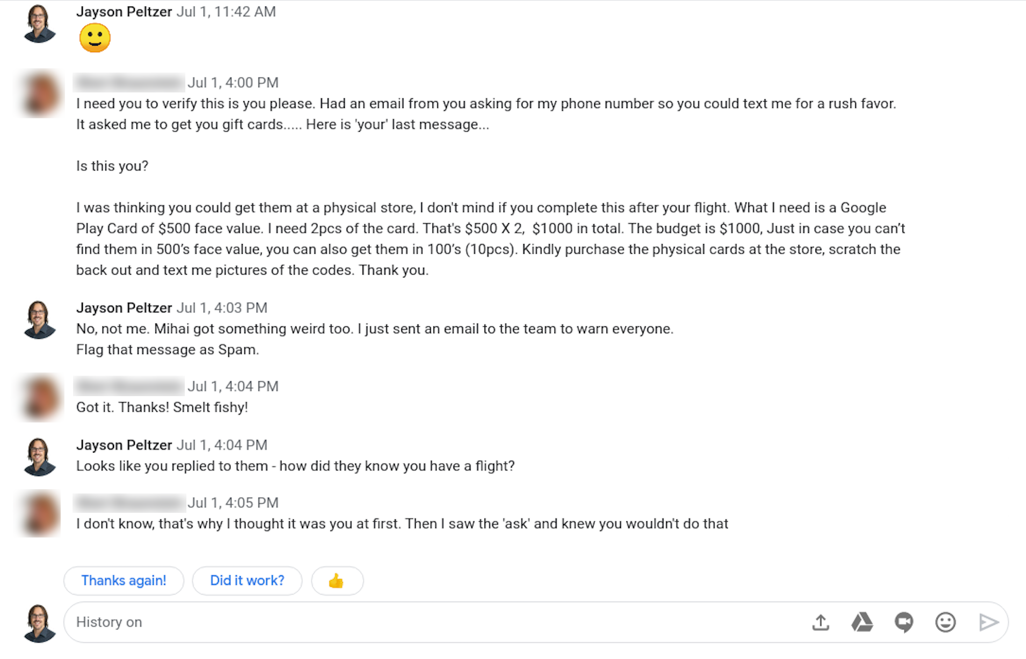This screenshot has height=659, width=1026.
Task: Open the emoji picker in message box
Action: pos(945,622)
